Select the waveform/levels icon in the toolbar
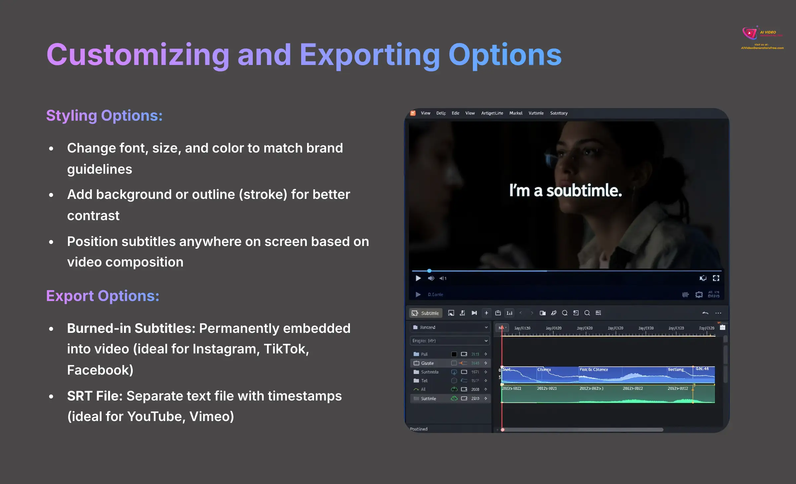The image size is (796, 484). pos(509,313)
